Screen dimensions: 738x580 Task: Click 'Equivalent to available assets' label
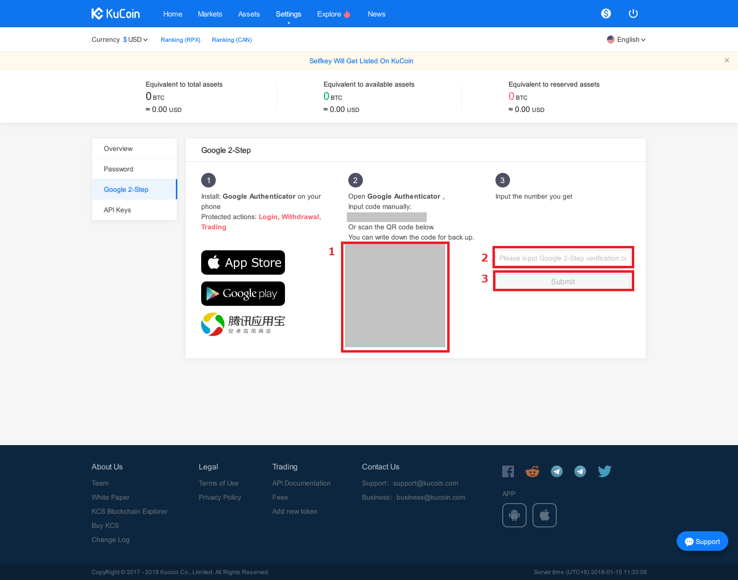[x=369, y=84]
